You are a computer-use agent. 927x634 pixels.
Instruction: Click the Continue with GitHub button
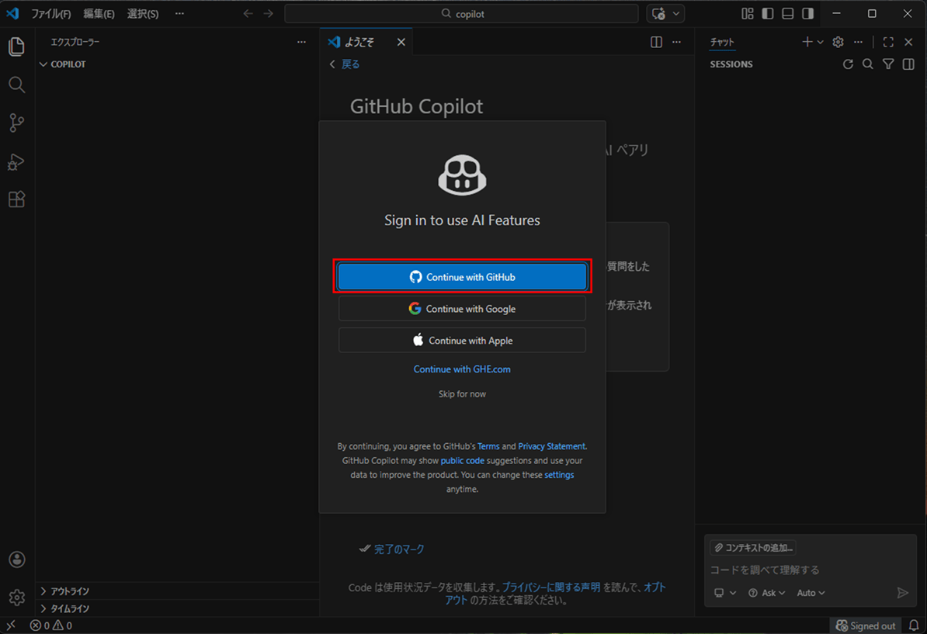pos(462,276)
